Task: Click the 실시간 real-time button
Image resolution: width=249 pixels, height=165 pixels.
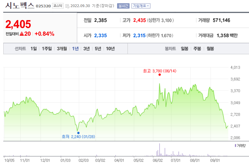Action: [x=123, y=6]
